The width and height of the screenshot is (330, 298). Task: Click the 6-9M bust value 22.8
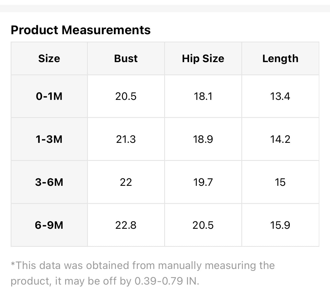click(126, 225)
